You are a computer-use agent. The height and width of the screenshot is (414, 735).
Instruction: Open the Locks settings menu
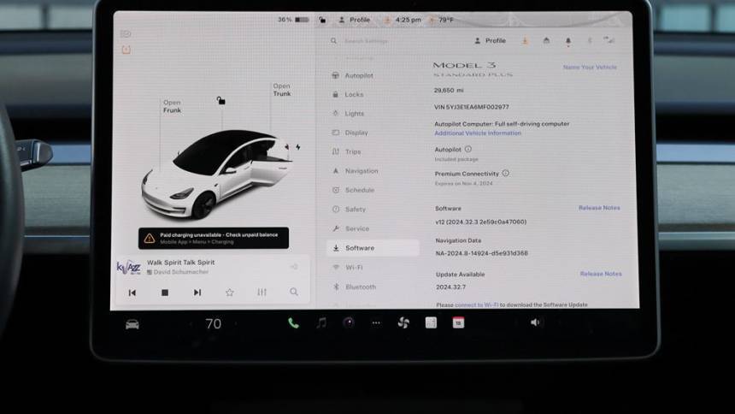(348, 94)
